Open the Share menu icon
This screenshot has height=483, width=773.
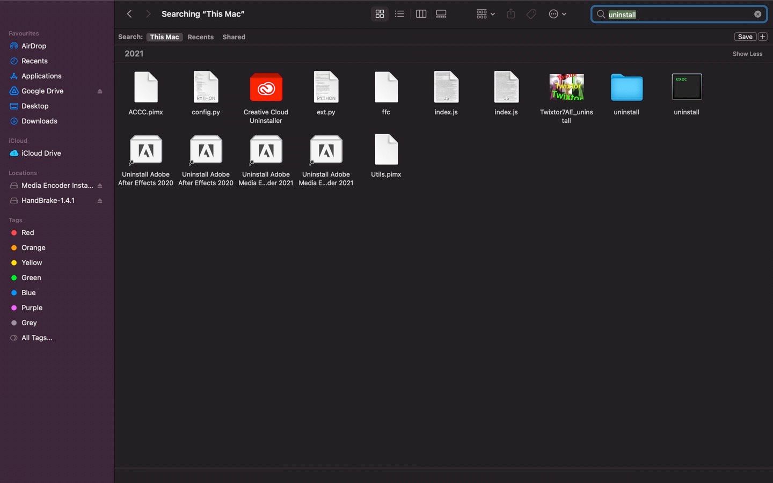pos(511,13)
